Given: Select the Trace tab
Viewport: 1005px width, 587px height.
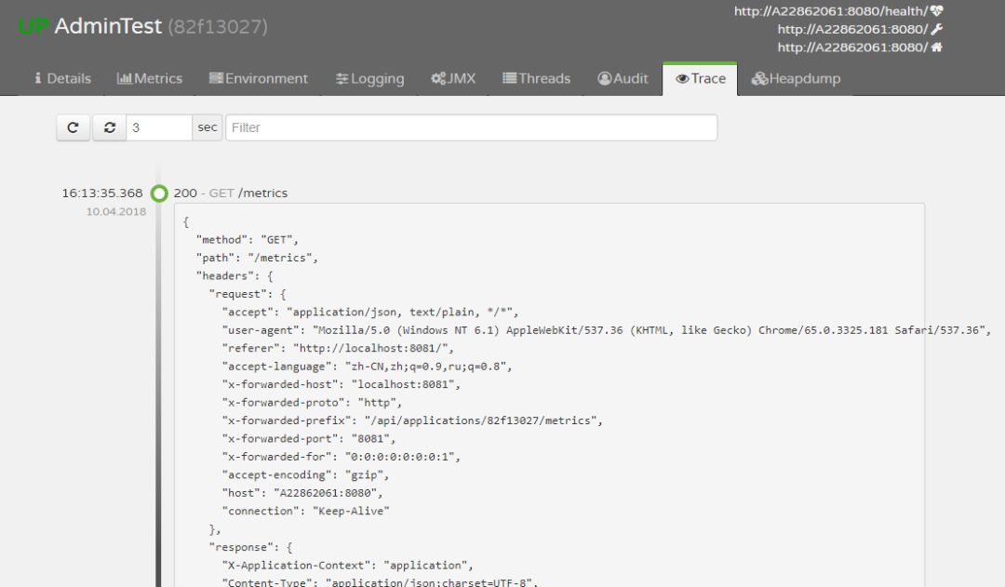Looking at the screenshot, I should coord(700,79).
